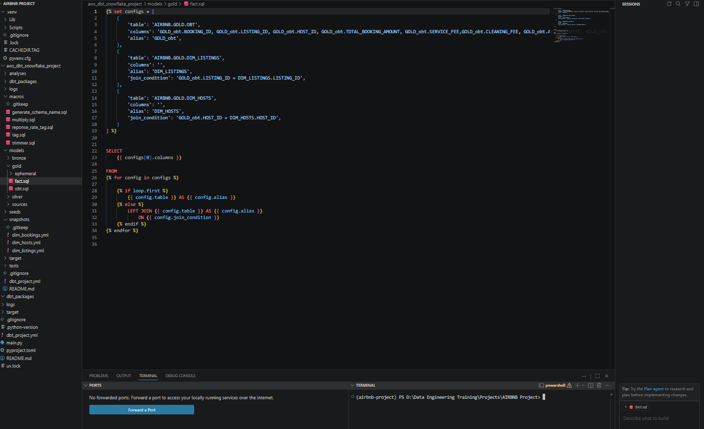Click the Forward a Port button

tap(142, 410)
